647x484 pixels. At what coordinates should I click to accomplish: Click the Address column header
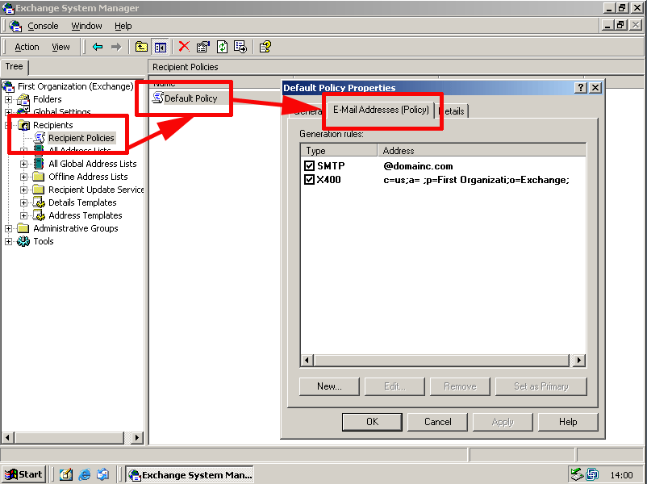(x=482, y=151)
